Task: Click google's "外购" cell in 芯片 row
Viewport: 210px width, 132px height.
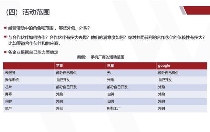Action: [x=182, y=87]
